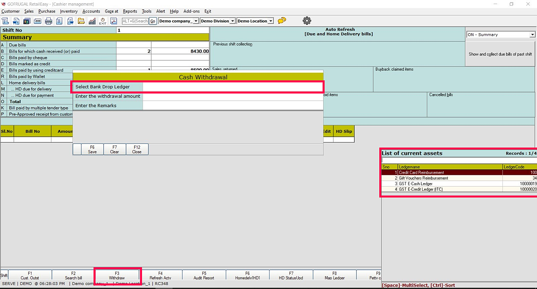Click the EXIT power icon

[x=103, y=21]
